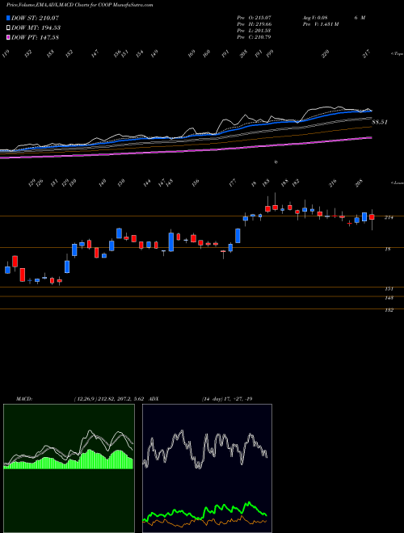
Task: Click the blue DOW ST legend swatch
Action: (9, 18)
